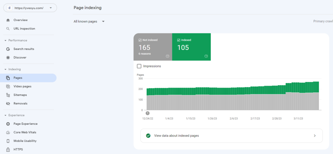The image size is (333, 154).
Task: Uncheck the Indexed checkbox
Action: [x=179, y=40]
